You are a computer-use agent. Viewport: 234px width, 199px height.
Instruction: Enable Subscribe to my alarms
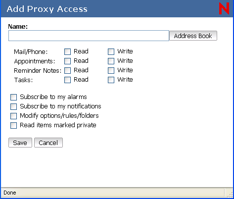pyautogui.click(x=13, y=97)
